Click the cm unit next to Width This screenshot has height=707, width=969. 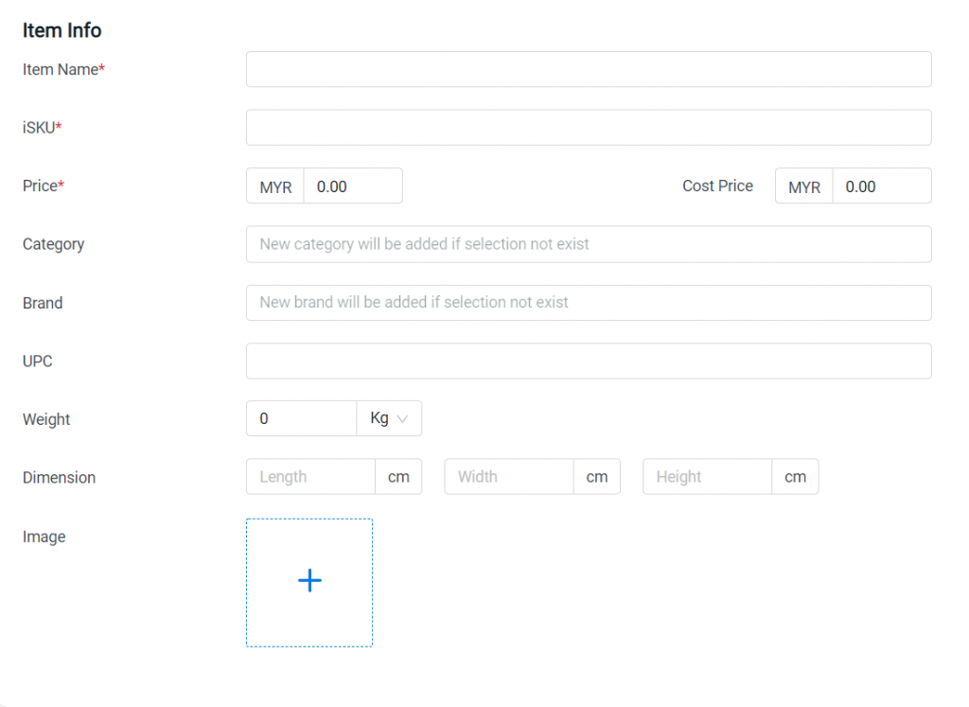pos(596,476)
